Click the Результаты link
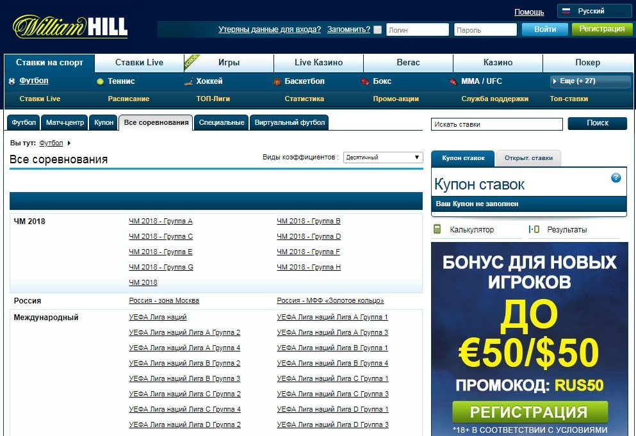Screen dimensions: 636x436 567,230
